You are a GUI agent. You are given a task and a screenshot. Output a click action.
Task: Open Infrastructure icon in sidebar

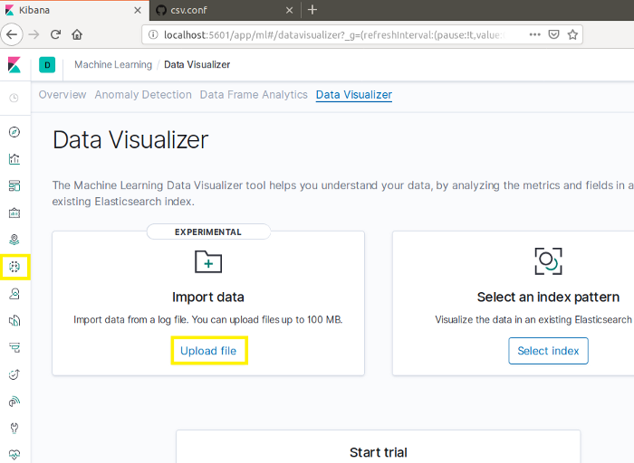click(14, 294)
